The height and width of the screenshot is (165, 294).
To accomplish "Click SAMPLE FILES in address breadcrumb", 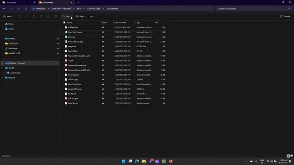I will click(x=94, y=9).
